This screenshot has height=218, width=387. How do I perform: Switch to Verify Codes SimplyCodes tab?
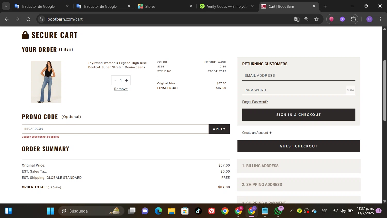pyautogui.click(x=227, y=6)
